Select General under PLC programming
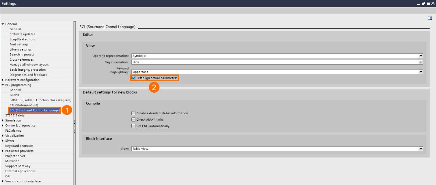This screenshot has height=185, width=436. [x=15, y=90]
